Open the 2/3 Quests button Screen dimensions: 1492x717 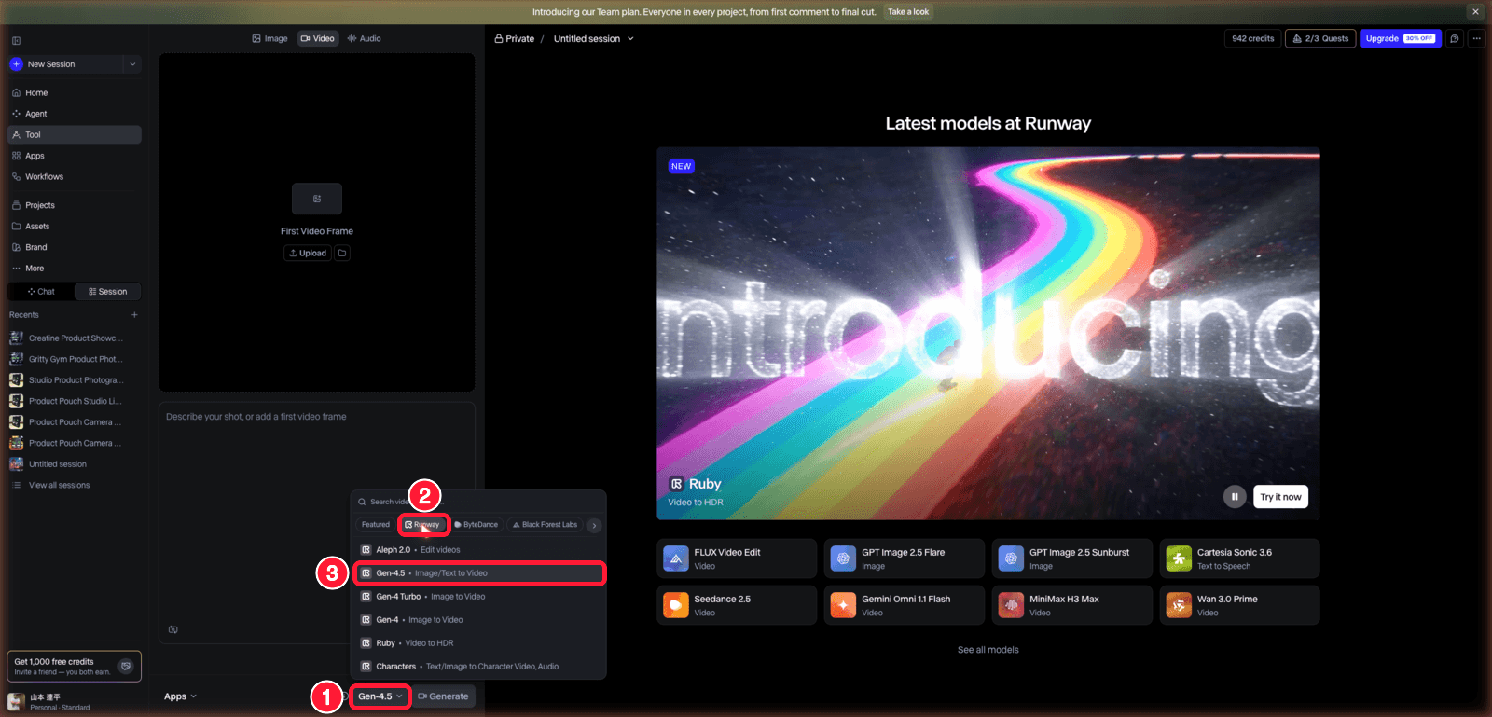click(x=1322, y=38)
